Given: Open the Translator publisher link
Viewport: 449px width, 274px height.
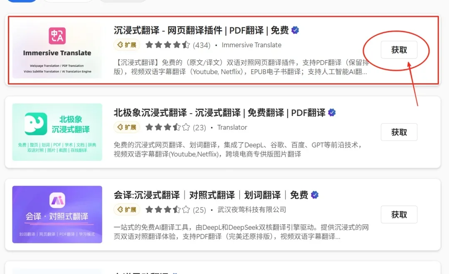Looking at the screenshot, I should (x=232, y=127).
